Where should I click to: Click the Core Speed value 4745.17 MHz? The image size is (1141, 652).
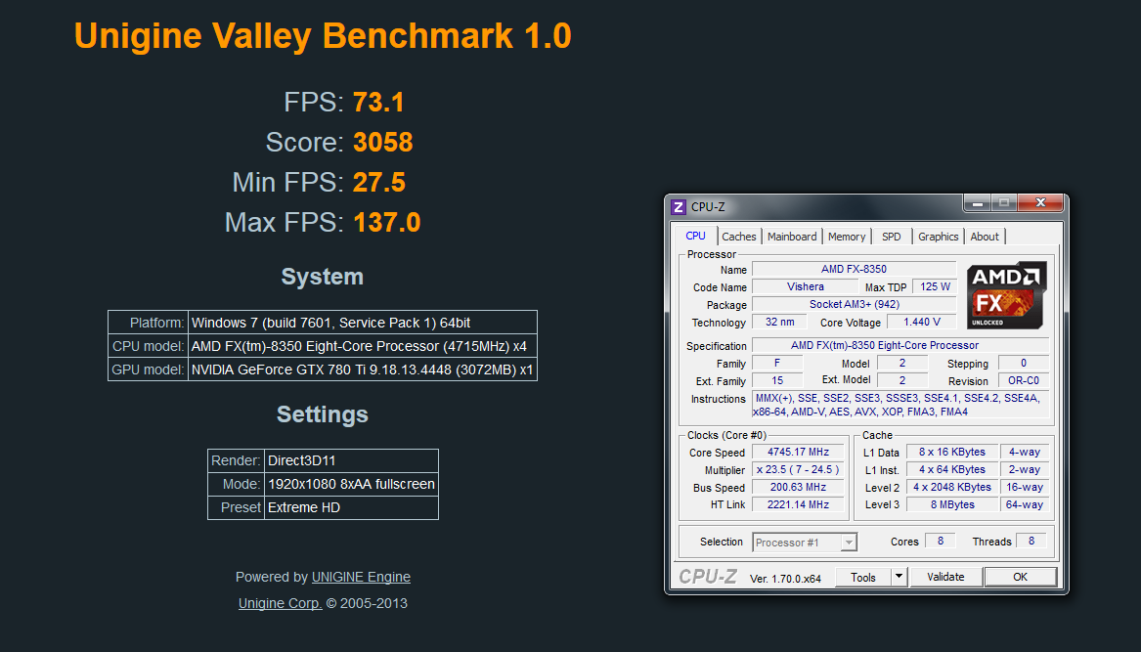798,452
